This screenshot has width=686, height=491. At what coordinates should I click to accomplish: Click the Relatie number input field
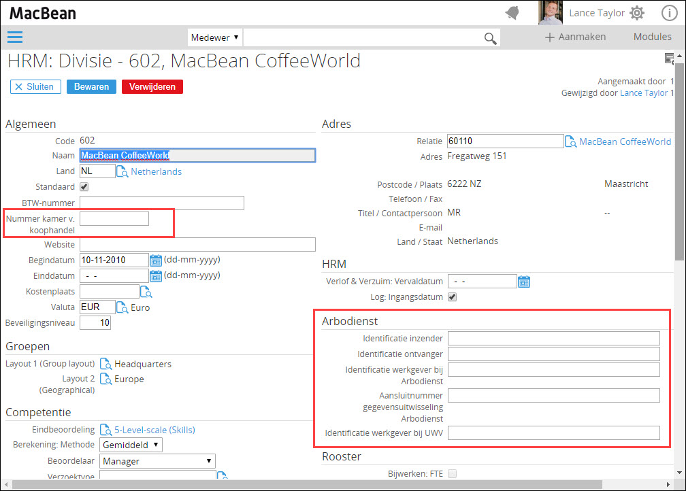point(505,141)
